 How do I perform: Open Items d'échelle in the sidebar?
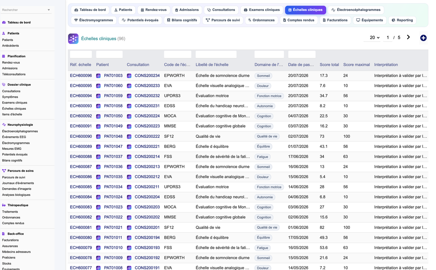(12, 114)
